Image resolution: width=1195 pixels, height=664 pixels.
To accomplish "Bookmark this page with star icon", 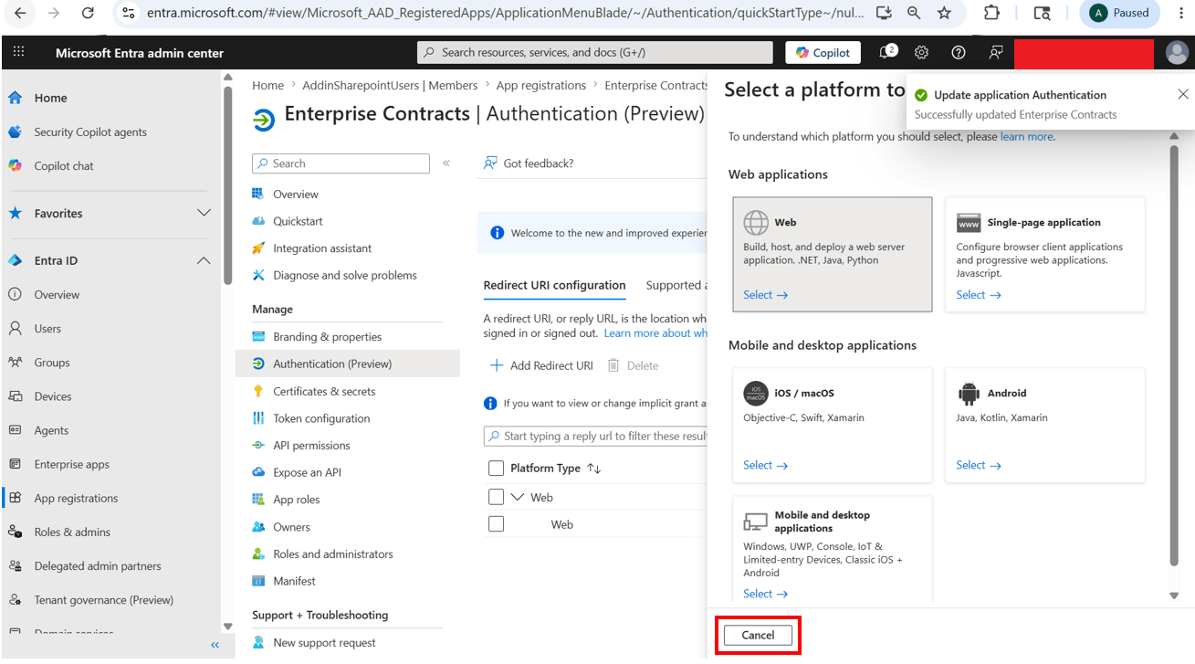I will pyautogui.click(x=944, y=13).
